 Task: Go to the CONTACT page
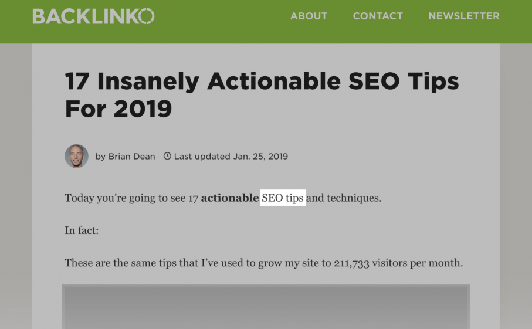click(x=378, y=16)
